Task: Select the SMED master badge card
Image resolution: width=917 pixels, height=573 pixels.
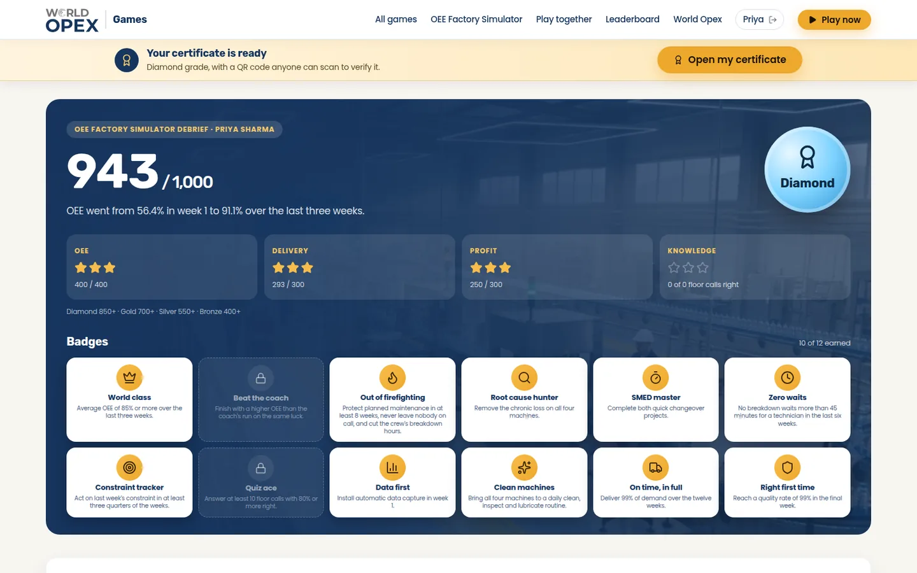Action: coord(655,399)
